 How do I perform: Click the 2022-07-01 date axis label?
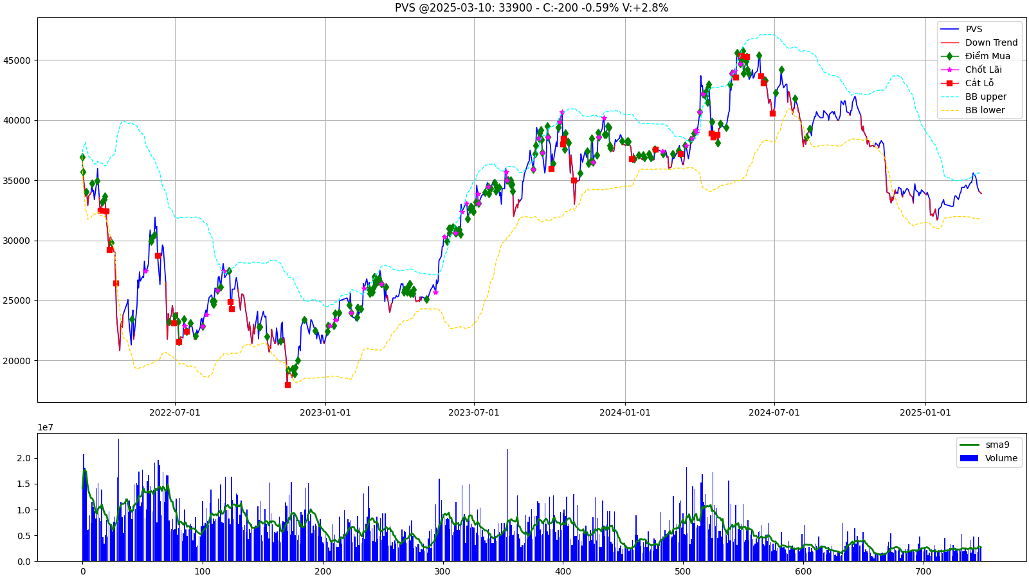[175, 412]
